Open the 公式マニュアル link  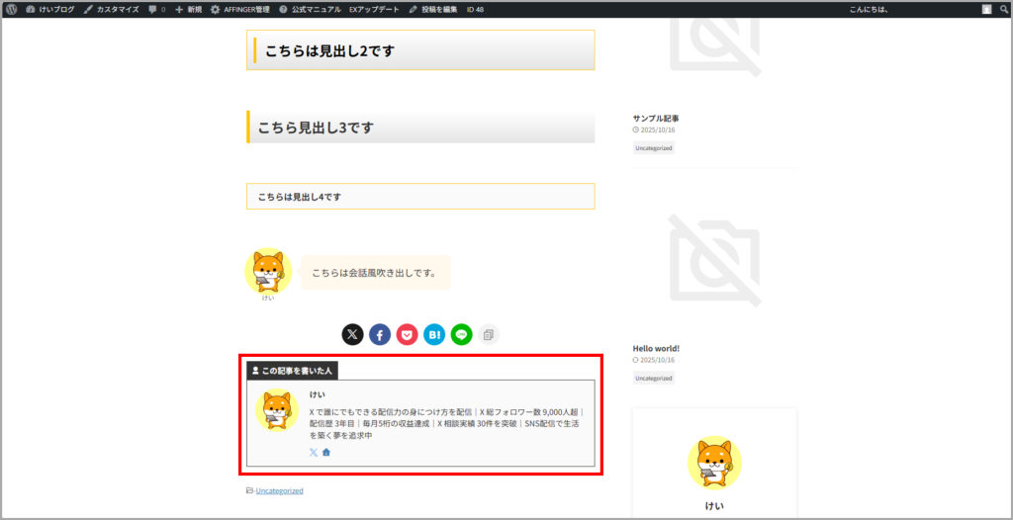tap(310, 9)
